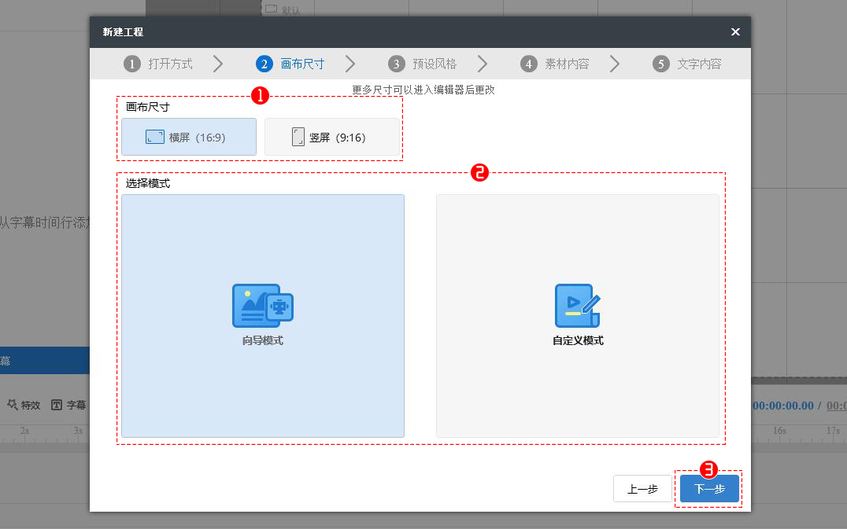Click the step 5 number circle
The height and width of the screenshot is (529, 847).
point(660,64)
